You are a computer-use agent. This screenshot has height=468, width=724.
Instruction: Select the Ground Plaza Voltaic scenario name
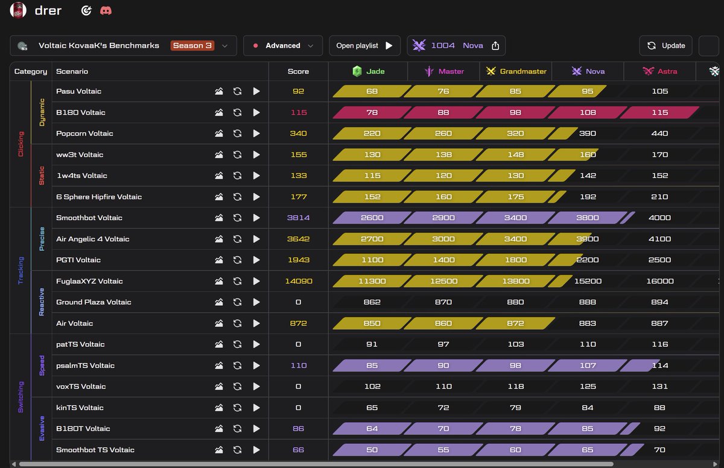click(x=94, y=302)
